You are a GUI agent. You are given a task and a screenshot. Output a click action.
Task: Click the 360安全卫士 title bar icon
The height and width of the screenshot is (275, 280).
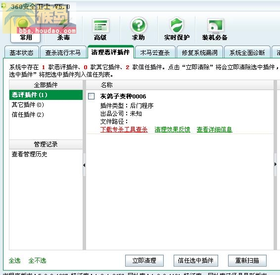pyautogui.click(x=3, y=6)
